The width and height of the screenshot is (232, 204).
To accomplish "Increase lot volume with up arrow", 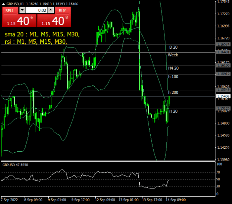I will click(51, 10).
